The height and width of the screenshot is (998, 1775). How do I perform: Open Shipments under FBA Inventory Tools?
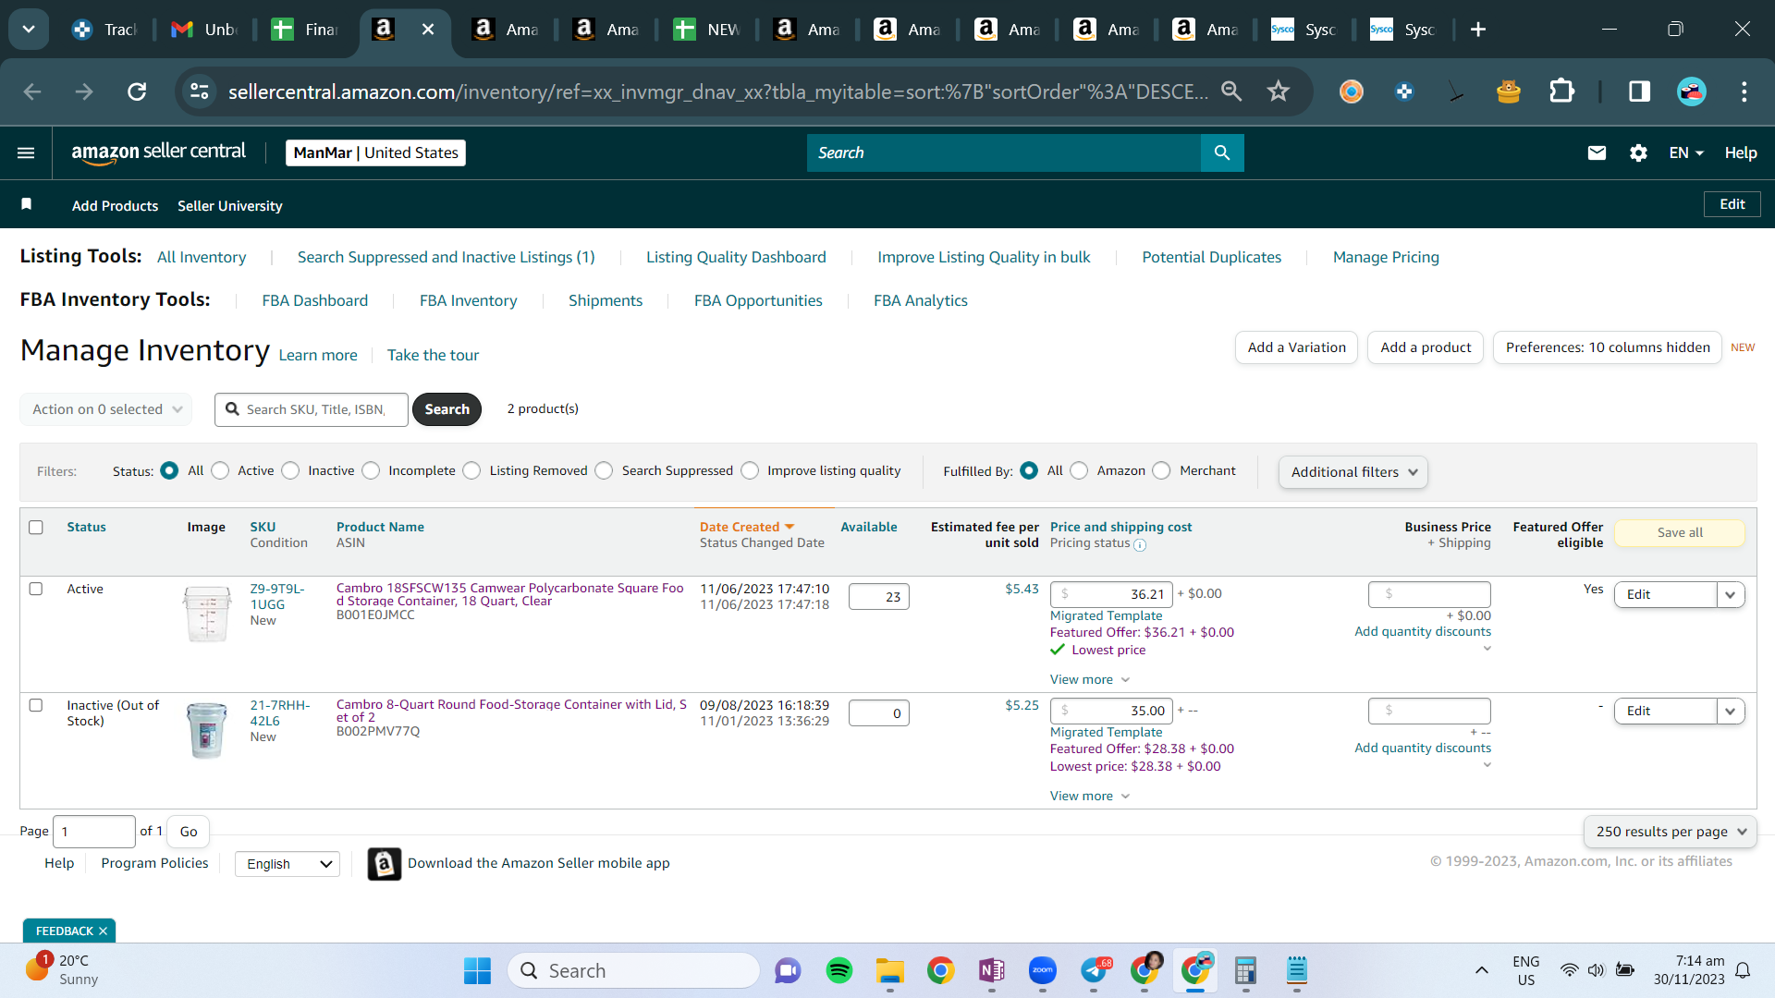click(x=606, y=301)
